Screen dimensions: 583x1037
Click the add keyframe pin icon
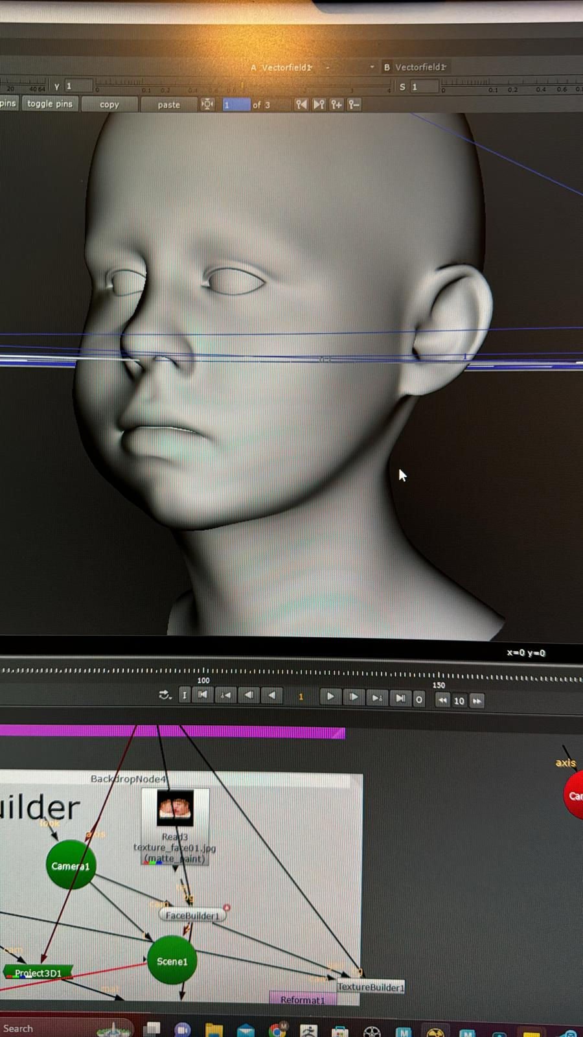pos(336,104)
